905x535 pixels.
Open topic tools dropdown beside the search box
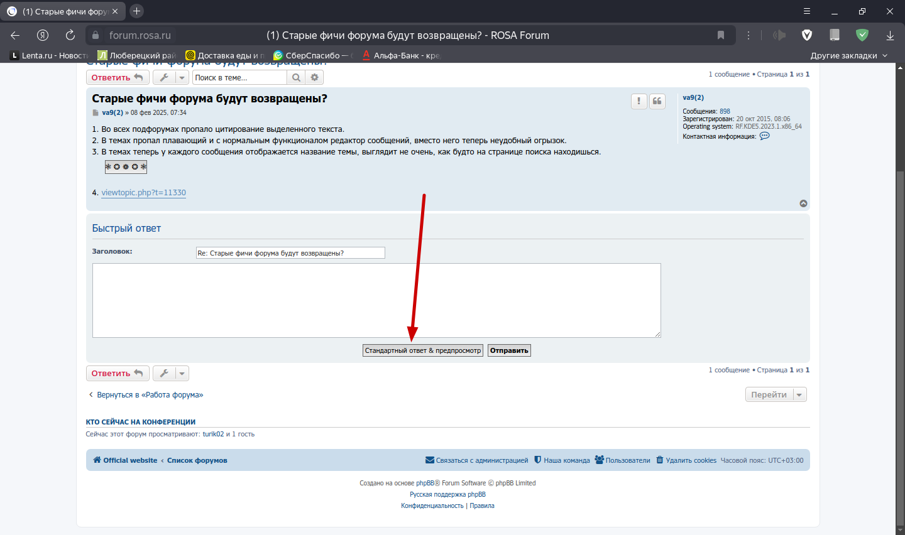click(x=171, y=77)
